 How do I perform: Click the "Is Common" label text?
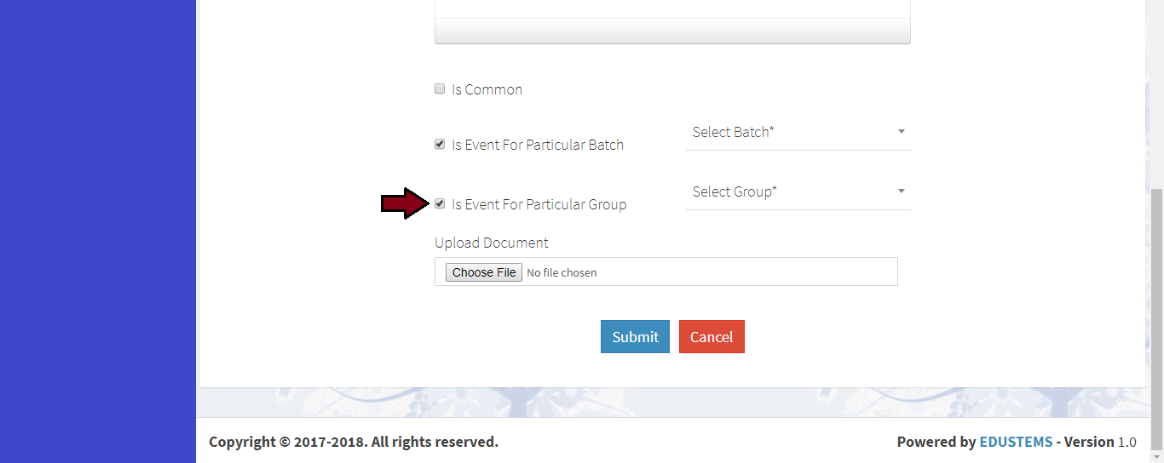(x=487, y=89)
